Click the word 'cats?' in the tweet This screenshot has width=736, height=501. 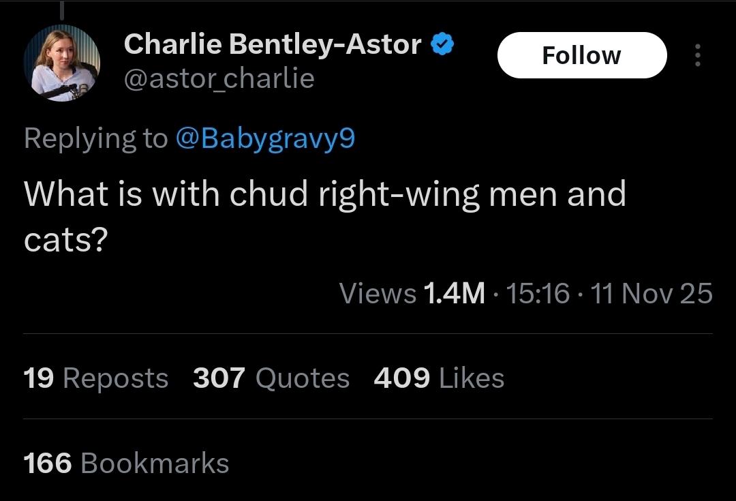[x=67, y=239]
